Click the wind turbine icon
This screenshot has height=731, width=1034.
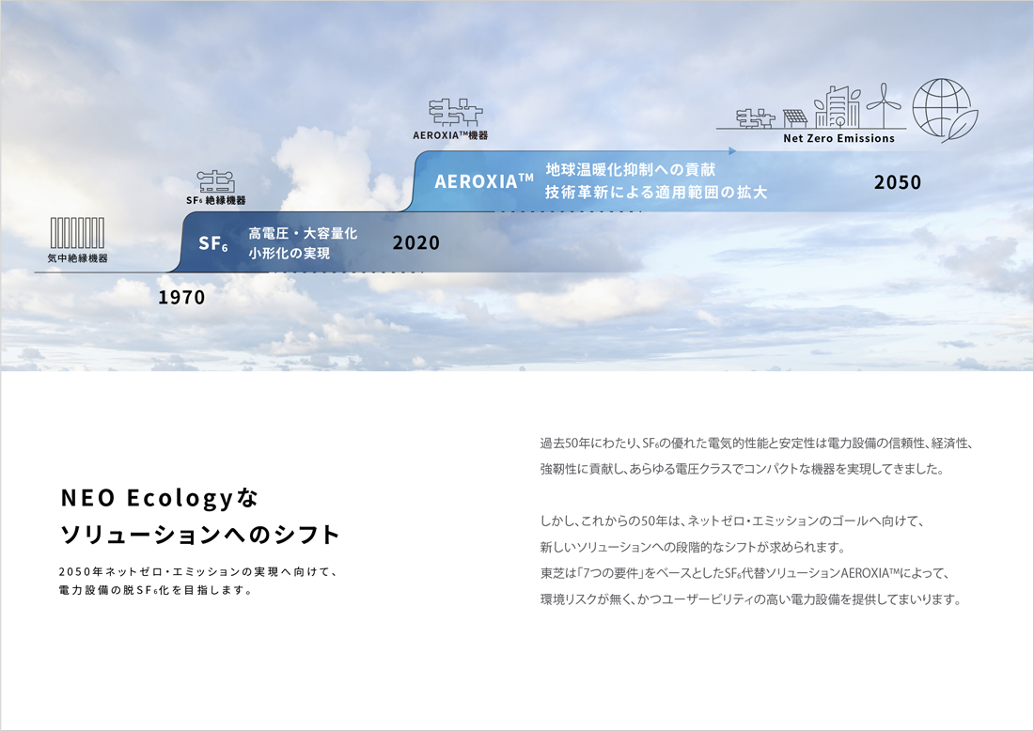[883, 105]
